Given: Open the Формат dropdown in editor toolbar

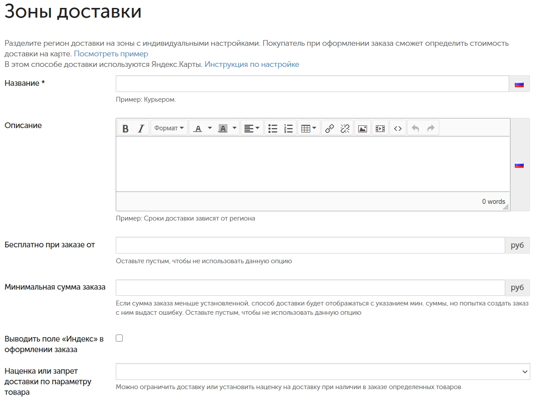Looking at the screenshot, I should tap(169, 128).
